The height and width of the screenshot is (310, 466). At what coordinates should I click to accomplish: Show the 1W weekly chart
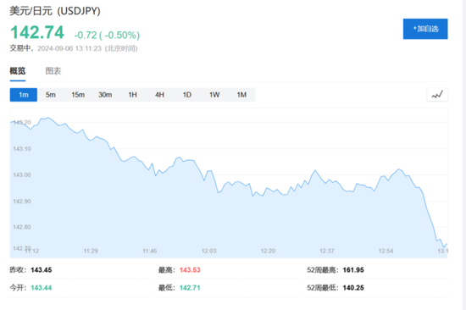pos(214,95)
